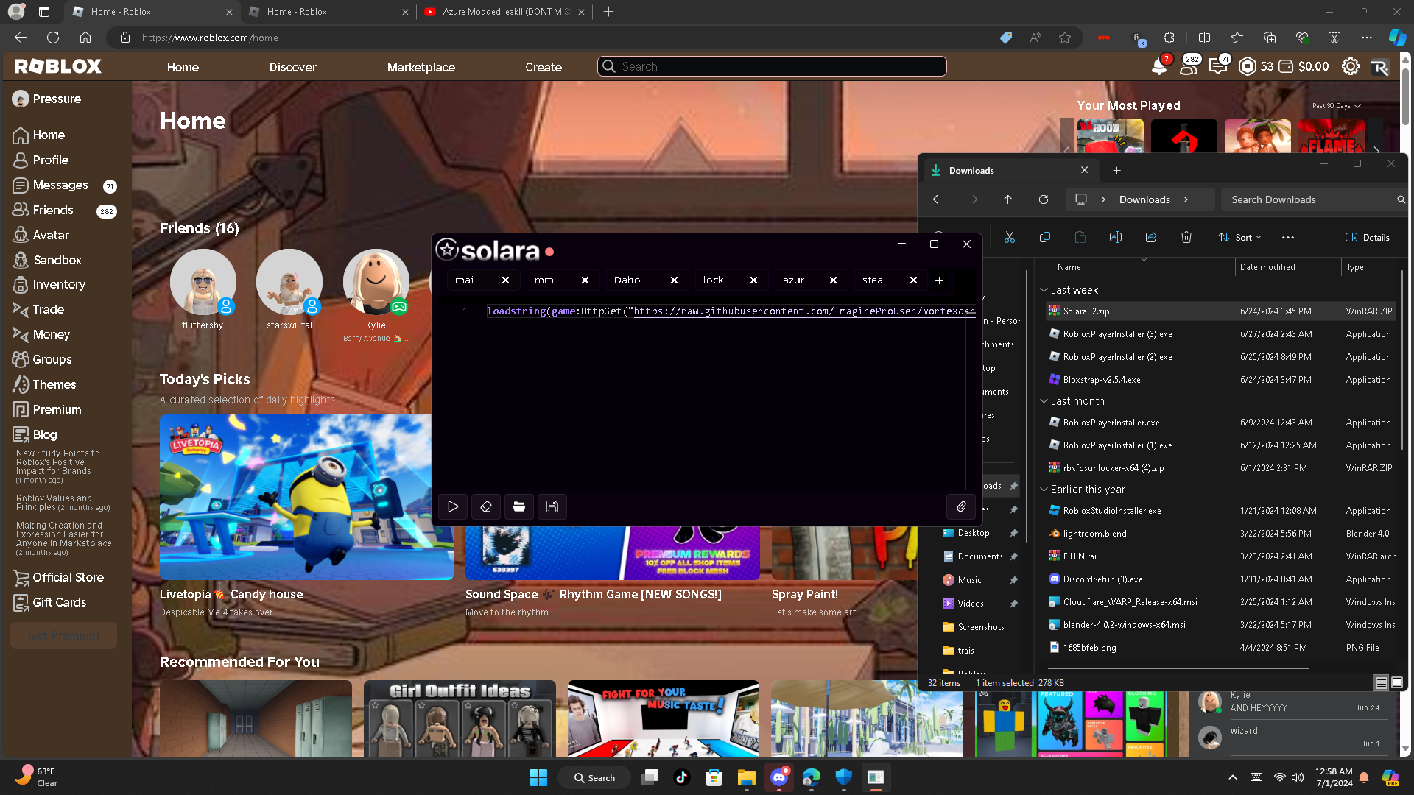Click the Get Premium button

pos(63,635)
